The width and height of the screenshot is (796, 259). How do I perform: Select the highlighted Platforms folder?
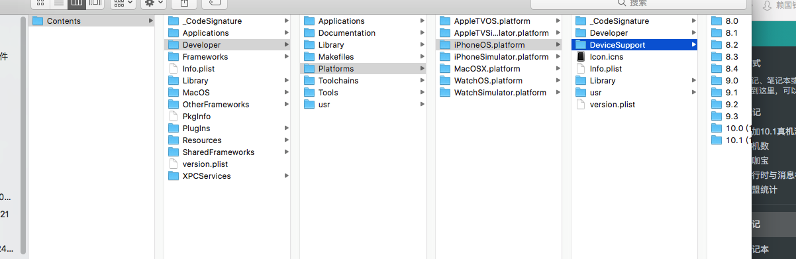[x=363, y=69]
